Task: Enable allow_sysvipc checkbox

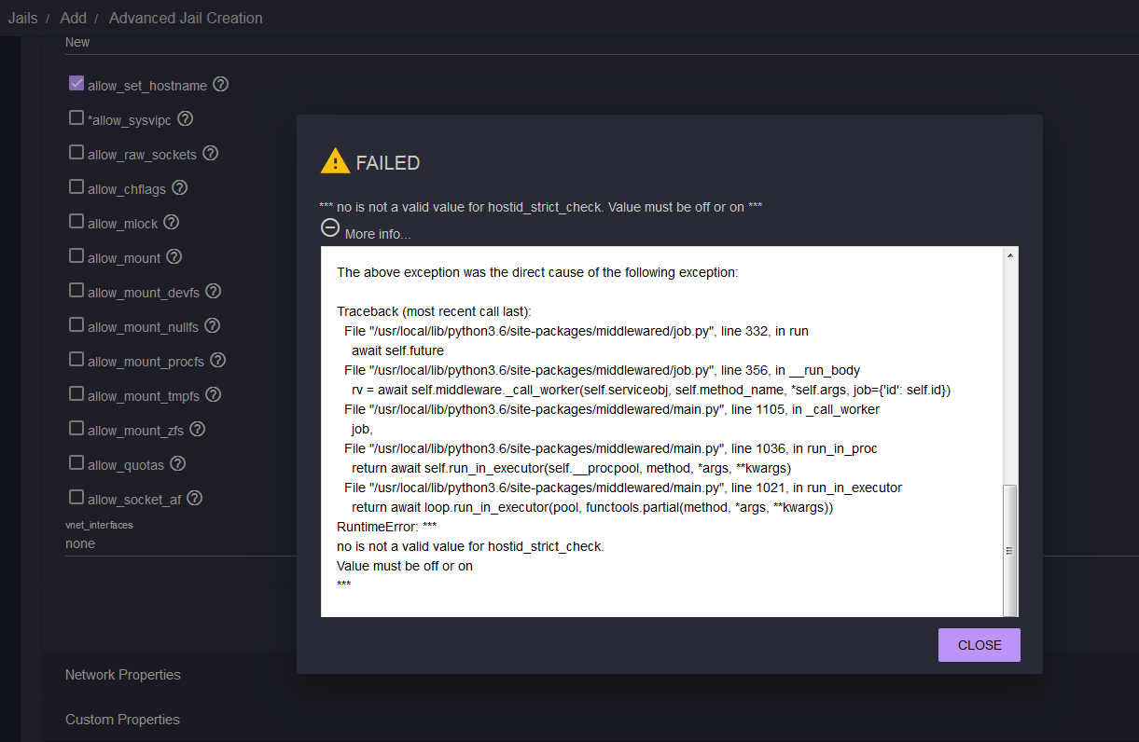Action: click(76, 118)
